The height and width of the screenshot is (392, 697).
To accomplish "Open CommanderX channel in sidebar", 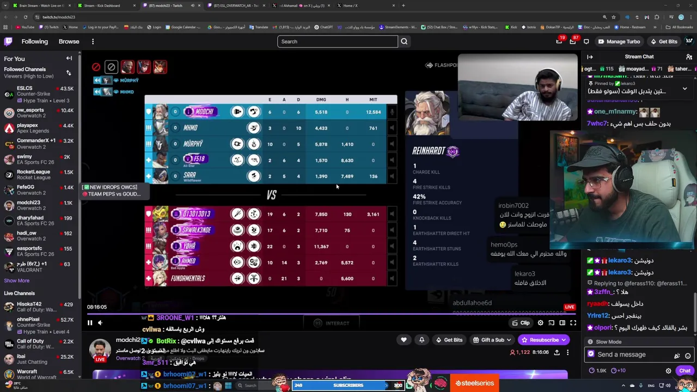I will click(39, 144).
